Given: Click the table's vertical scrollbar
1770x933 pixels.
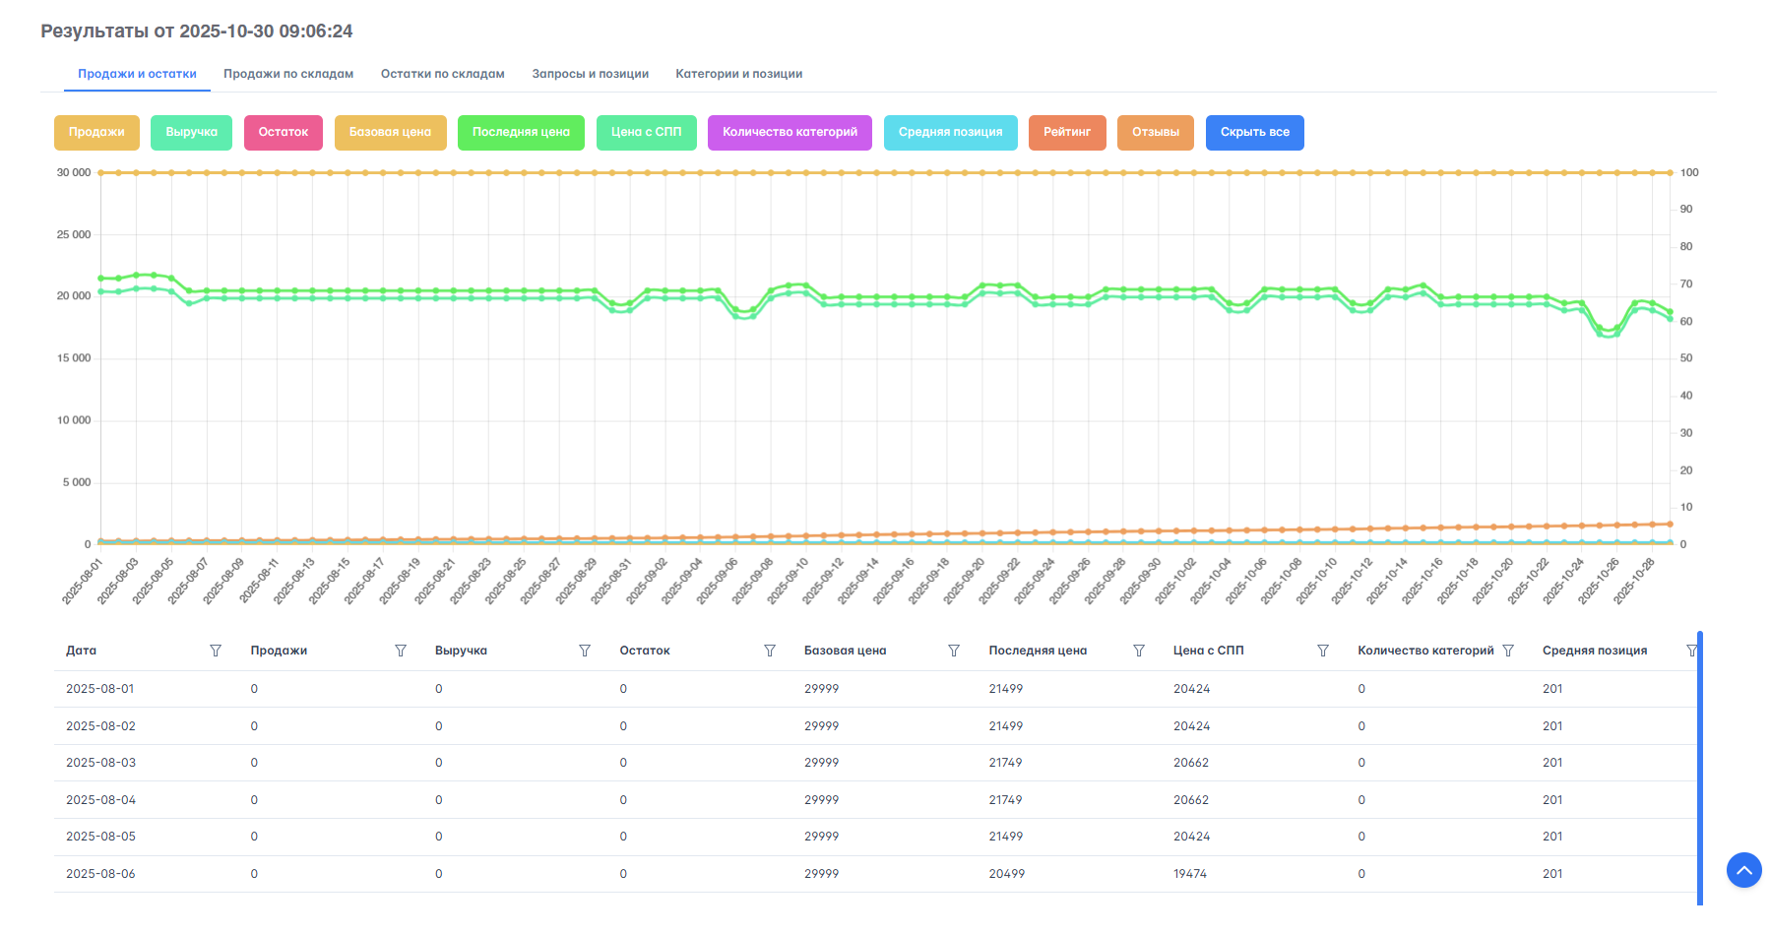Looking at the screenshot, I should tap(1699, 768).
